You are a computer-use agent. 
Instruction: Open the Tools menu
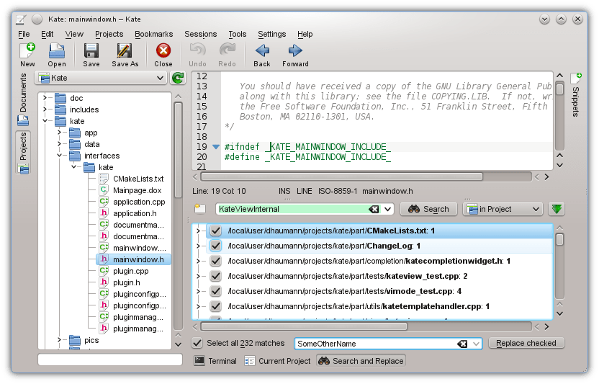coord(238,34)
